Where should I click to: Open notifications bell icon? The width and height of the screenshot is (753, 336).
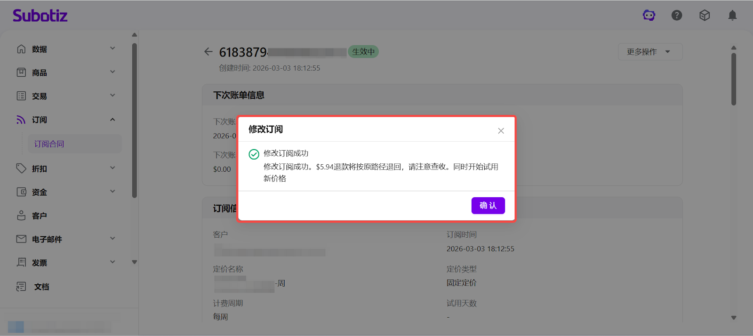pyautogui.click(x=732, y=16)
